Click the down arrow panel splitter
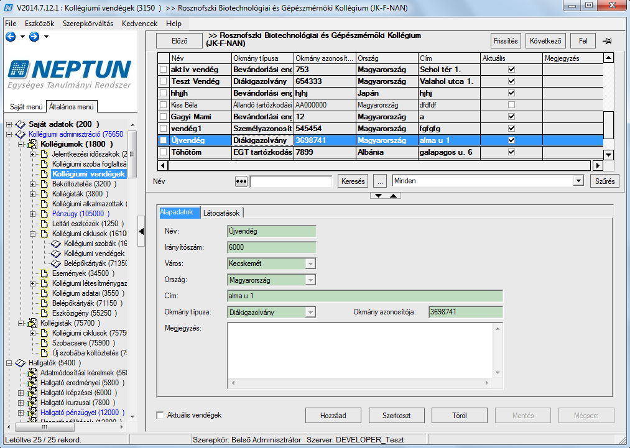 click(x=378, y=196)
